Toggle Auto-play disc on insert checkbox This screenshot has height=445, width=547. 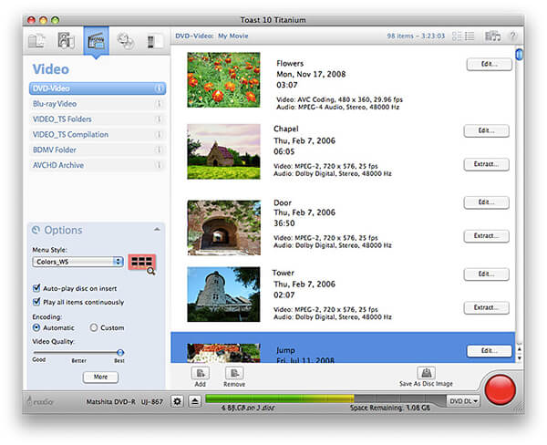coord(36,288)
